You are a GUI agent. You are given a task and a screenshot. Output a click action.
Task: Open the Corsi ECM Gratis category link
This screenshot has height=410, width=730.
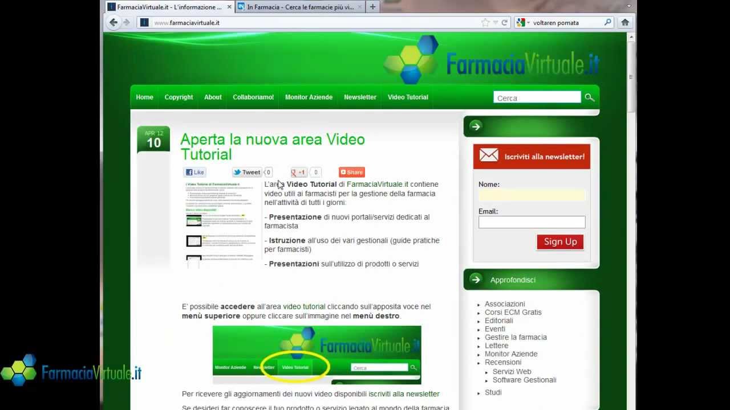point(513,312)
